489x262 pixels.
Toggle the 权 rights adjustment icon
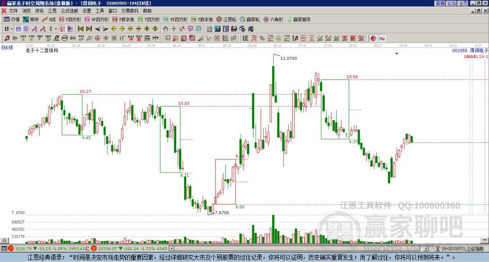[62, 29]
